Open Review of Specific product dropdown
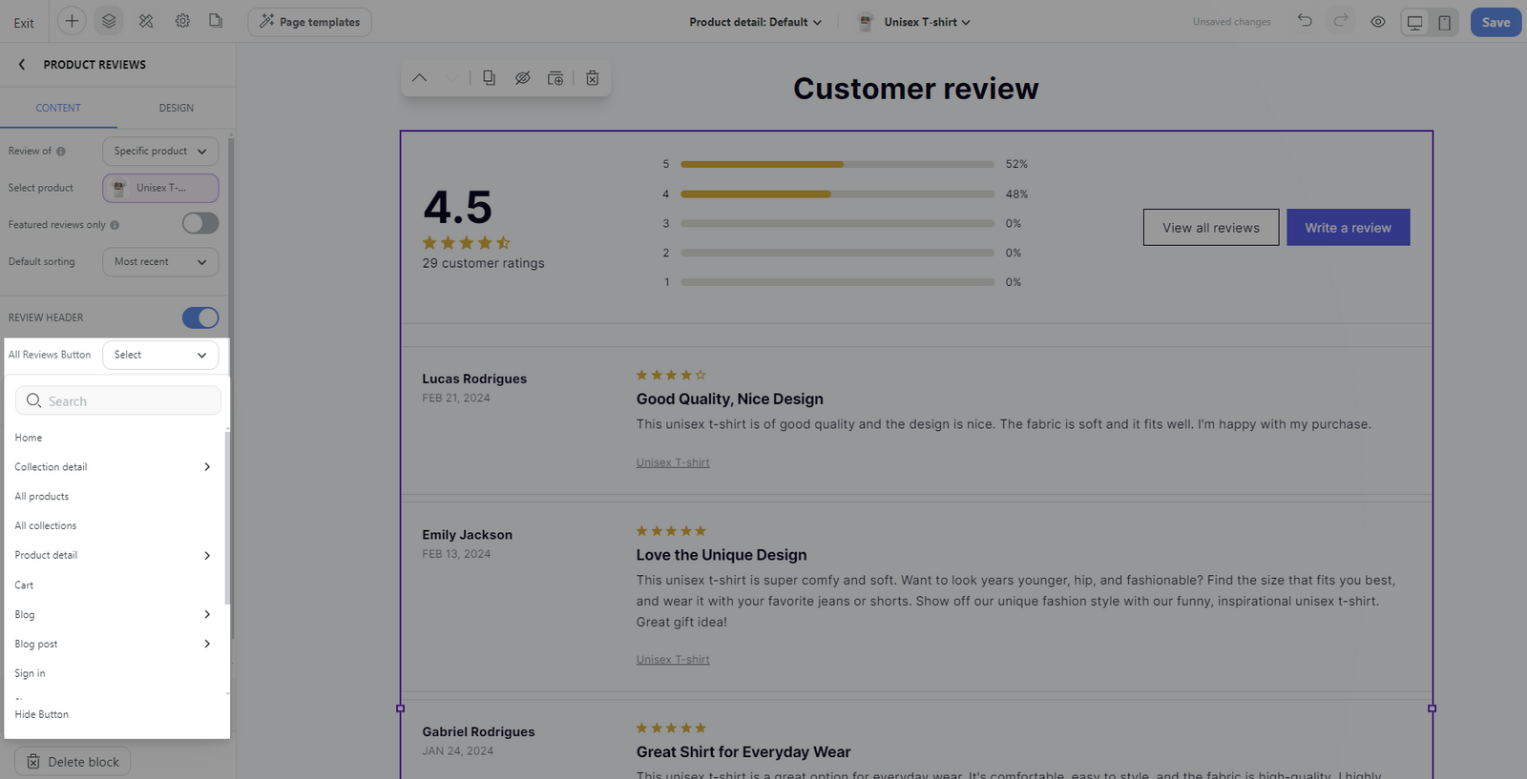The image size is (1527, 779). [160, 151]
